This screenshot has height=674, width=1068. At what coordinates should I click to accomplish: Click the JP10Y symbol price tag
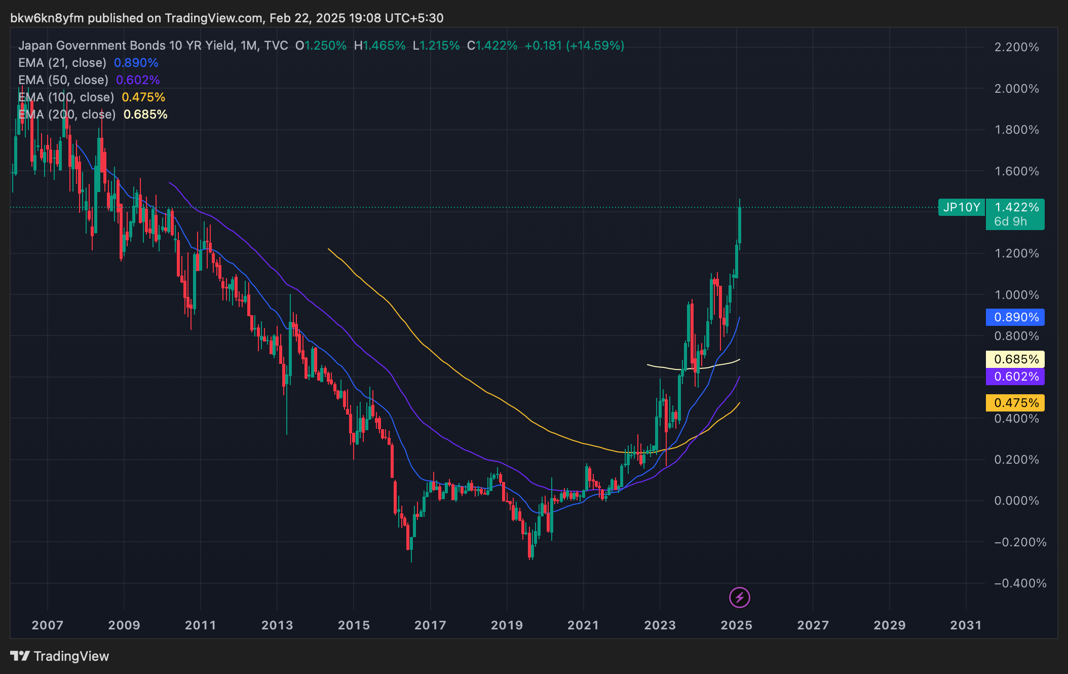coord(961,207)
